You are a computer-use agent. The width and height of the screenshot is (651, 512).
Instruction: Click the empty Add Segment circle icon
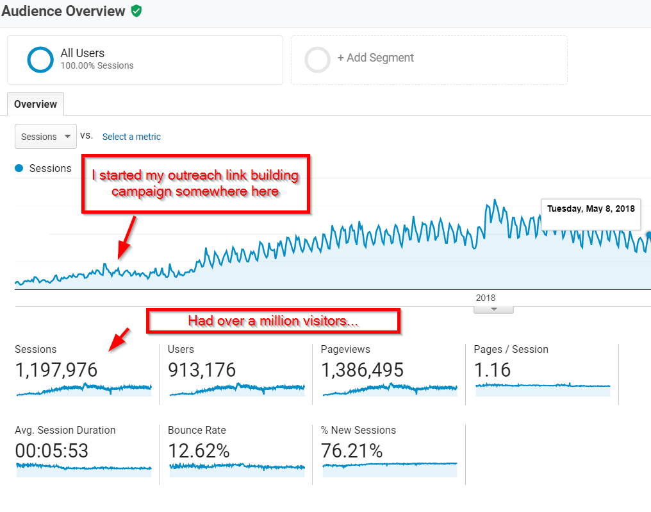point(317,60)
